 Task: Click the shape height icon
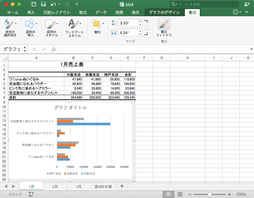click(x=114, y=23)
